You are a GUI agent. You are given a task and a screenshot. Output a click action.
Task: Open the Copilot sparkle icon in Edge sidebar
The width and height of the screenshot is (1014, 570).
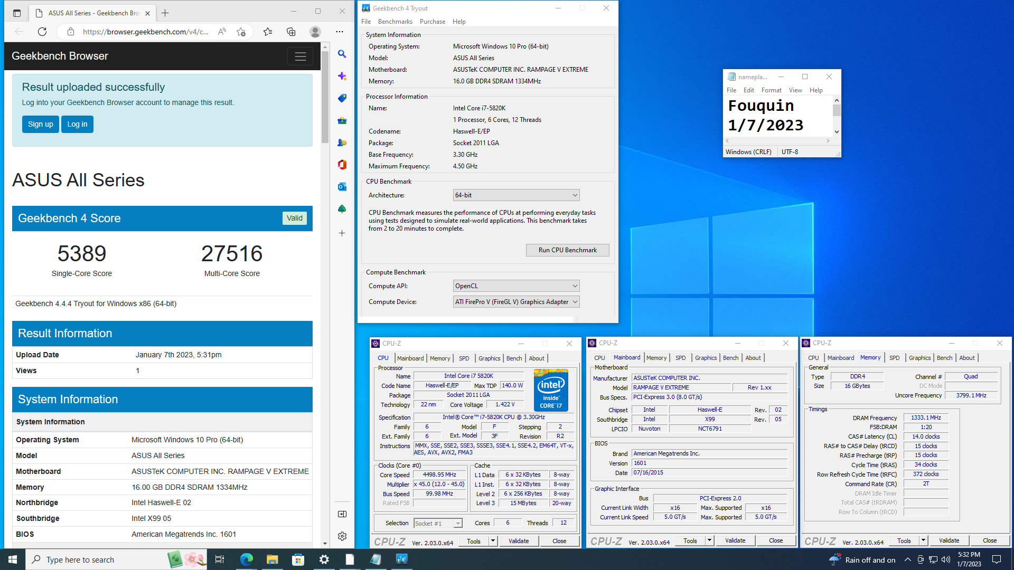coord(342,76)
